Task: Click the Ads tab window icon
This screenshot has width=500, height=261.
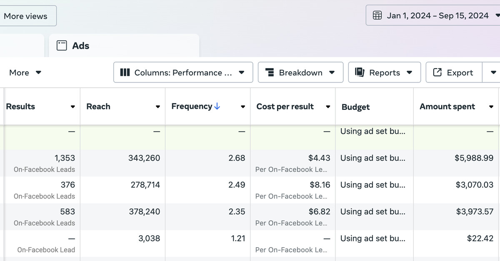Action: [x=62, y=46]
